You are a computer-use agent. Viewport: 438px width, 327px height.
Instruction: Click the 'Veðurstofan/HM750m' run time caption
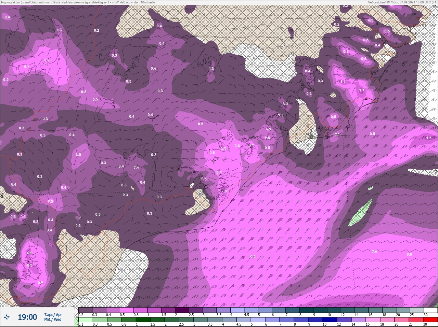(403, 2)
